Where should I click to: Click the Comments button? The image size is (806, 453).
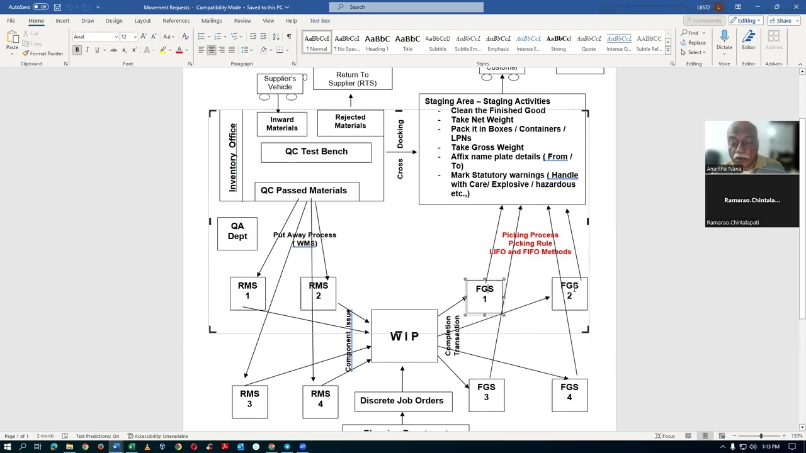click(704, 21)
